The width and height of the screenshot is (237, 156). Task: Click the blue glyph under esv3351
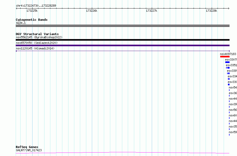click(228, 68)
